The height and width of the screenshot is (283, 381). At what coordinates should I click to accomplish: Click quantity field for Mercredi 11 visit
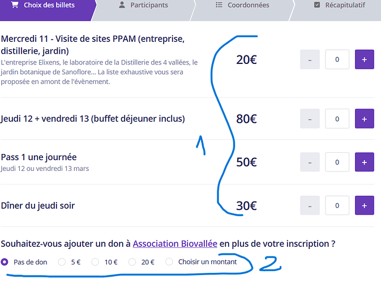tap(337, 59)
